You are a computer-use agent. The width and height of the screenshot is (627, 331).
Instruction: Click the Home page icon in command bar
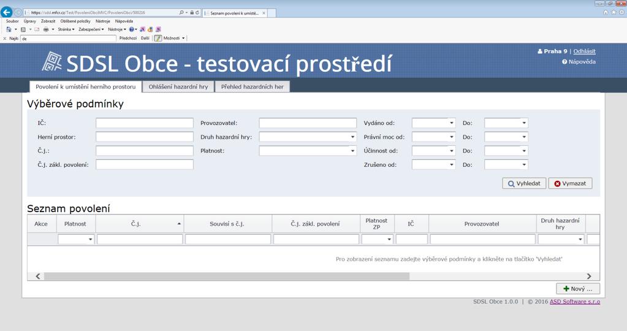point(9,29)
